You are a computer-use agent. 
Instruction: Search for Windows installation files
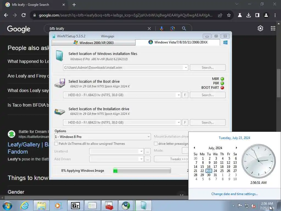[x=207, y=68]
